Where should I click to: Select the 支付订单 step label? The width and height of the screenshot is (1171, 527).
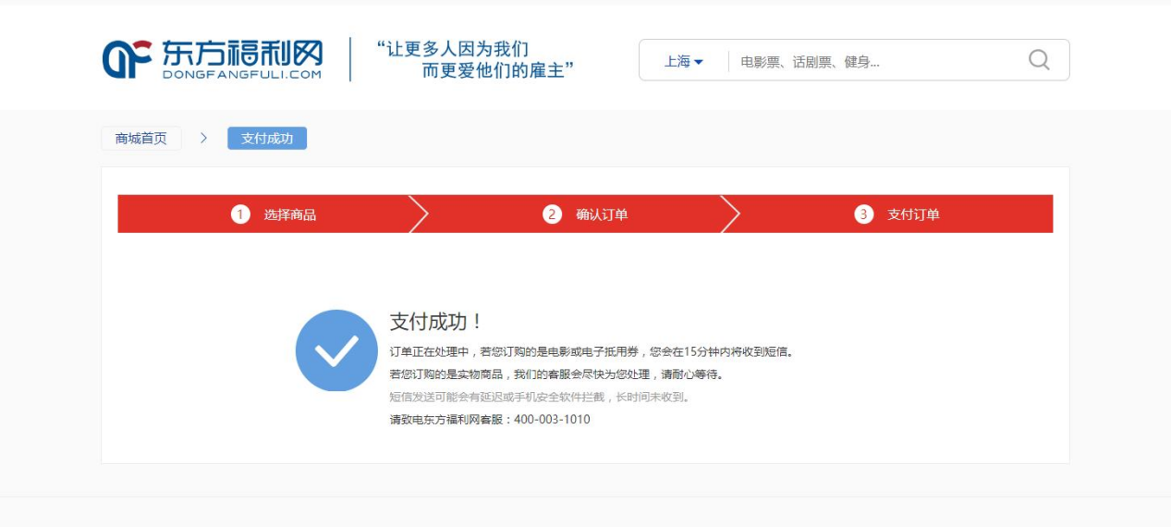[x=913, y=214]
